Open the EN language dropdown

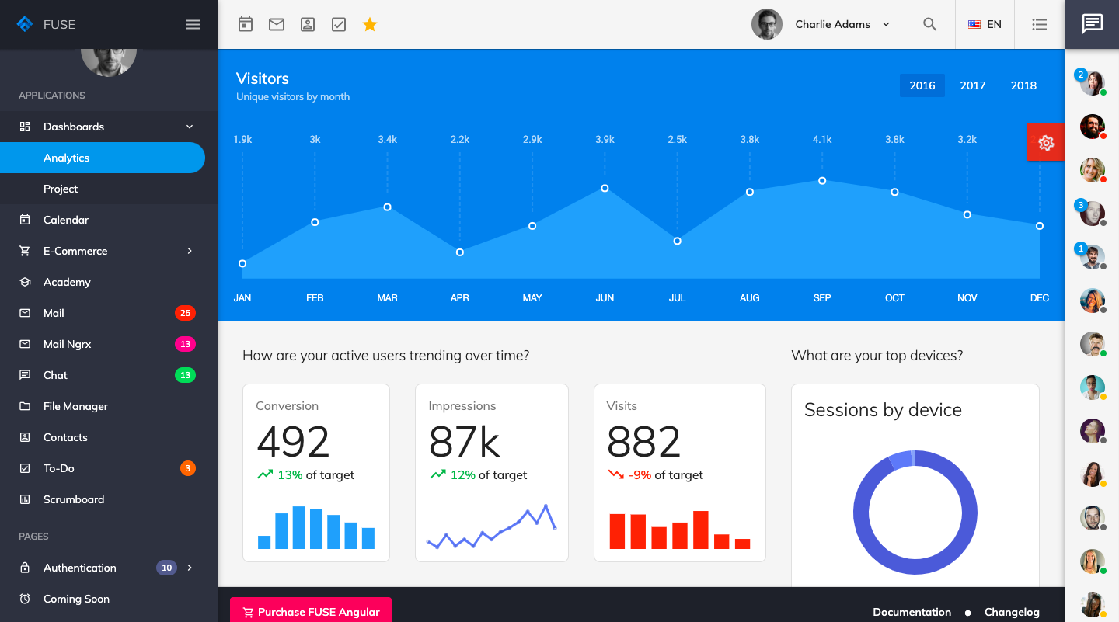985,25
